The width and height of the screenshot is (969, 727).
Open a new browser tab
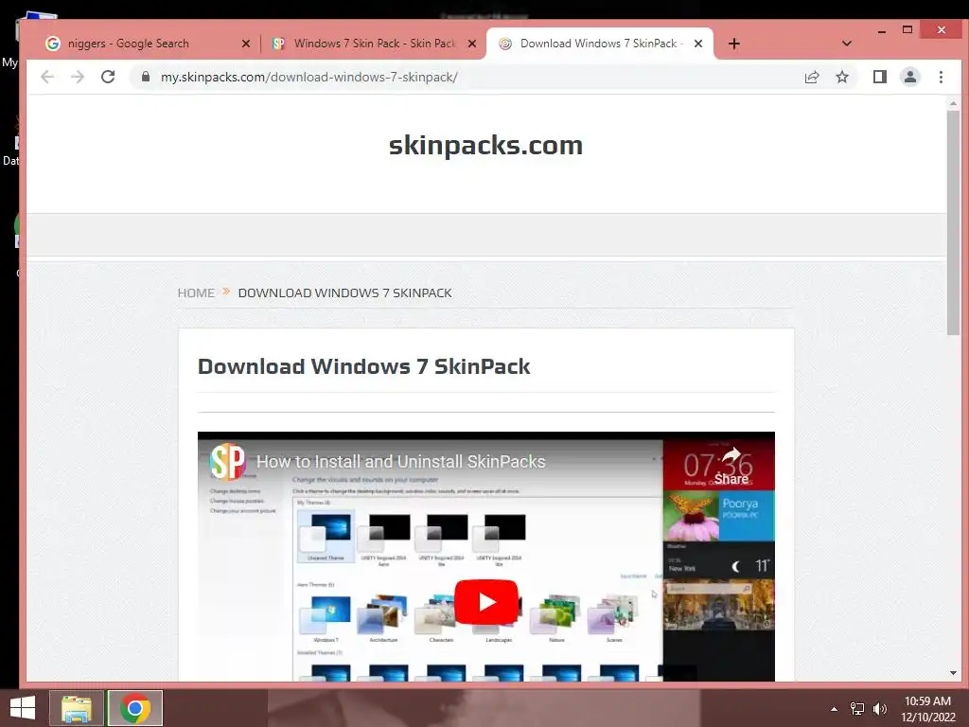[733, 44]
